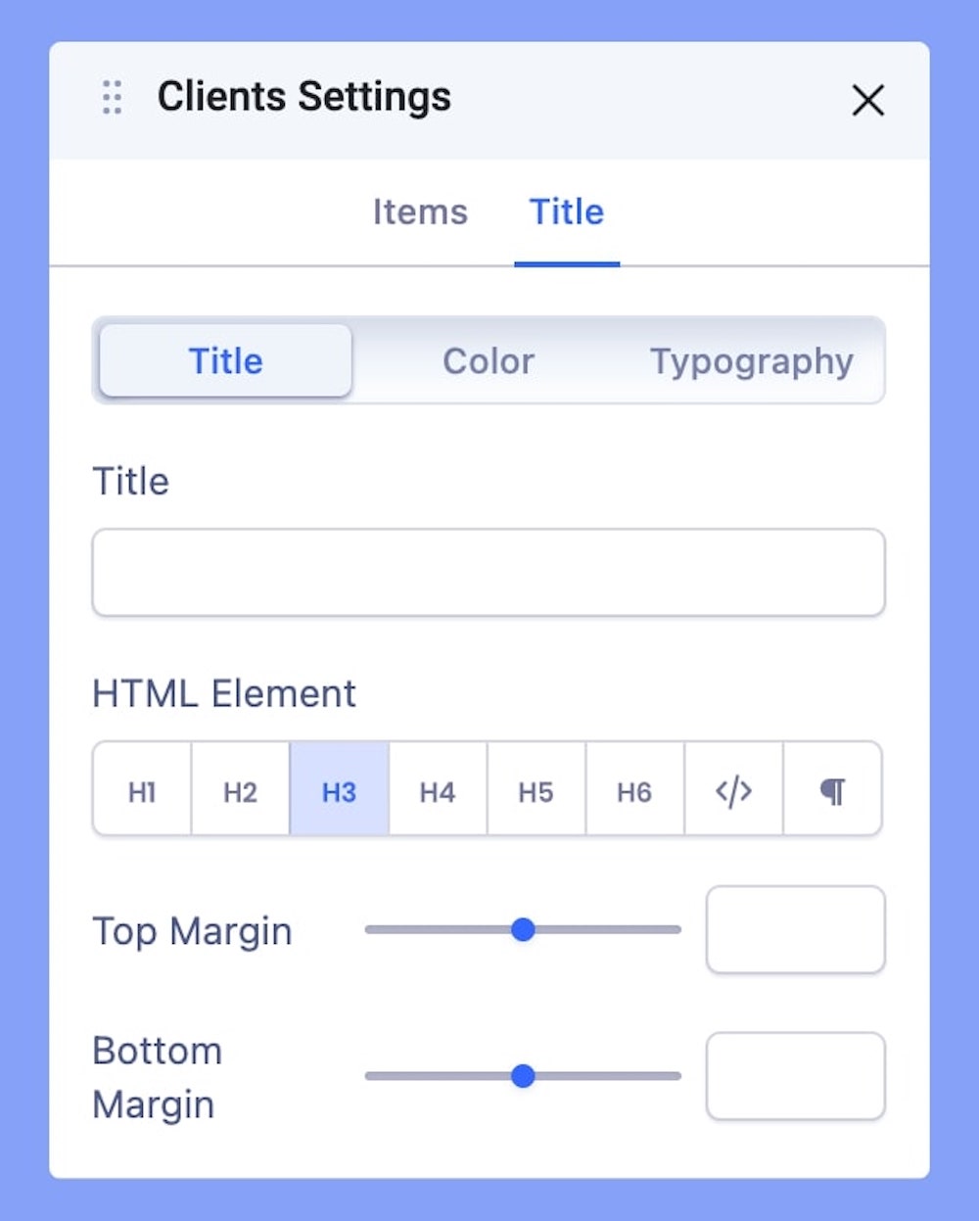Close the Clients Settings panel
The height and width of the screenshot is (1221, 979).
867,100
